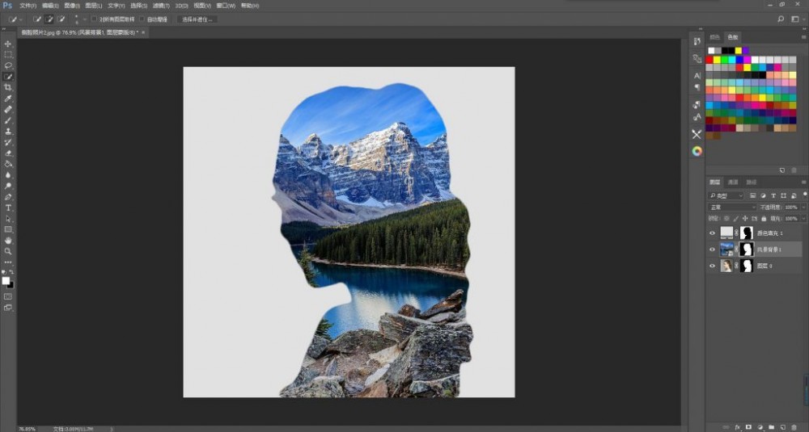
Task: Open the color wheel panel icon
Action: [697, 151]
